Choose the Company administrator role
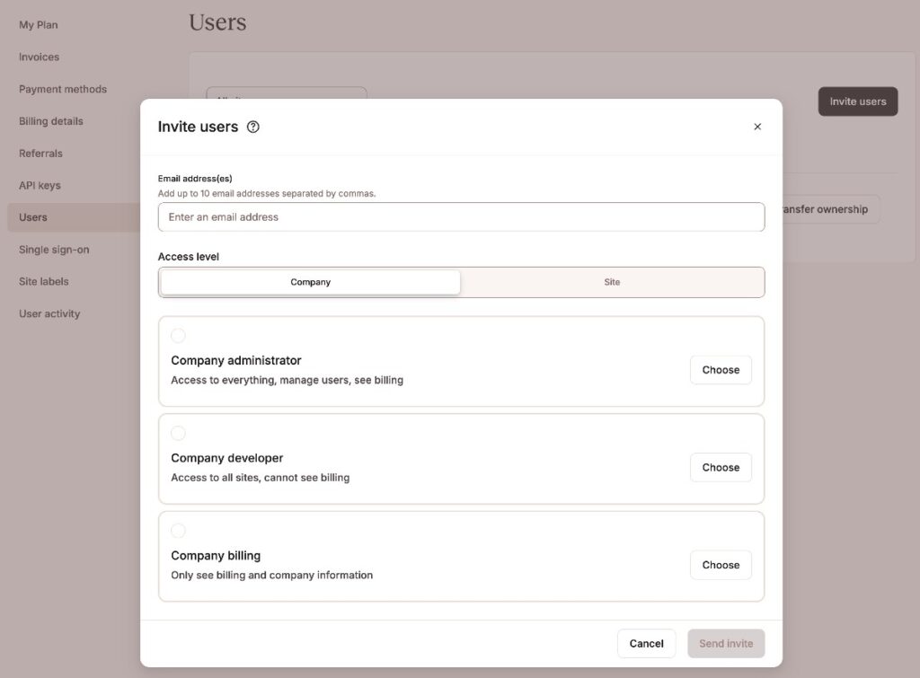This screenshot has width=920, height=678. click(x=721, y=369)
